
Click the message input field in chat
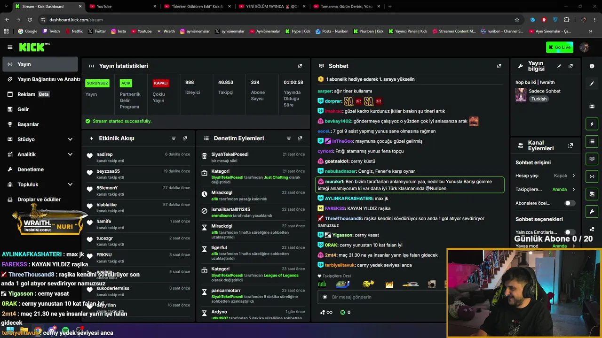click(382, 297)
